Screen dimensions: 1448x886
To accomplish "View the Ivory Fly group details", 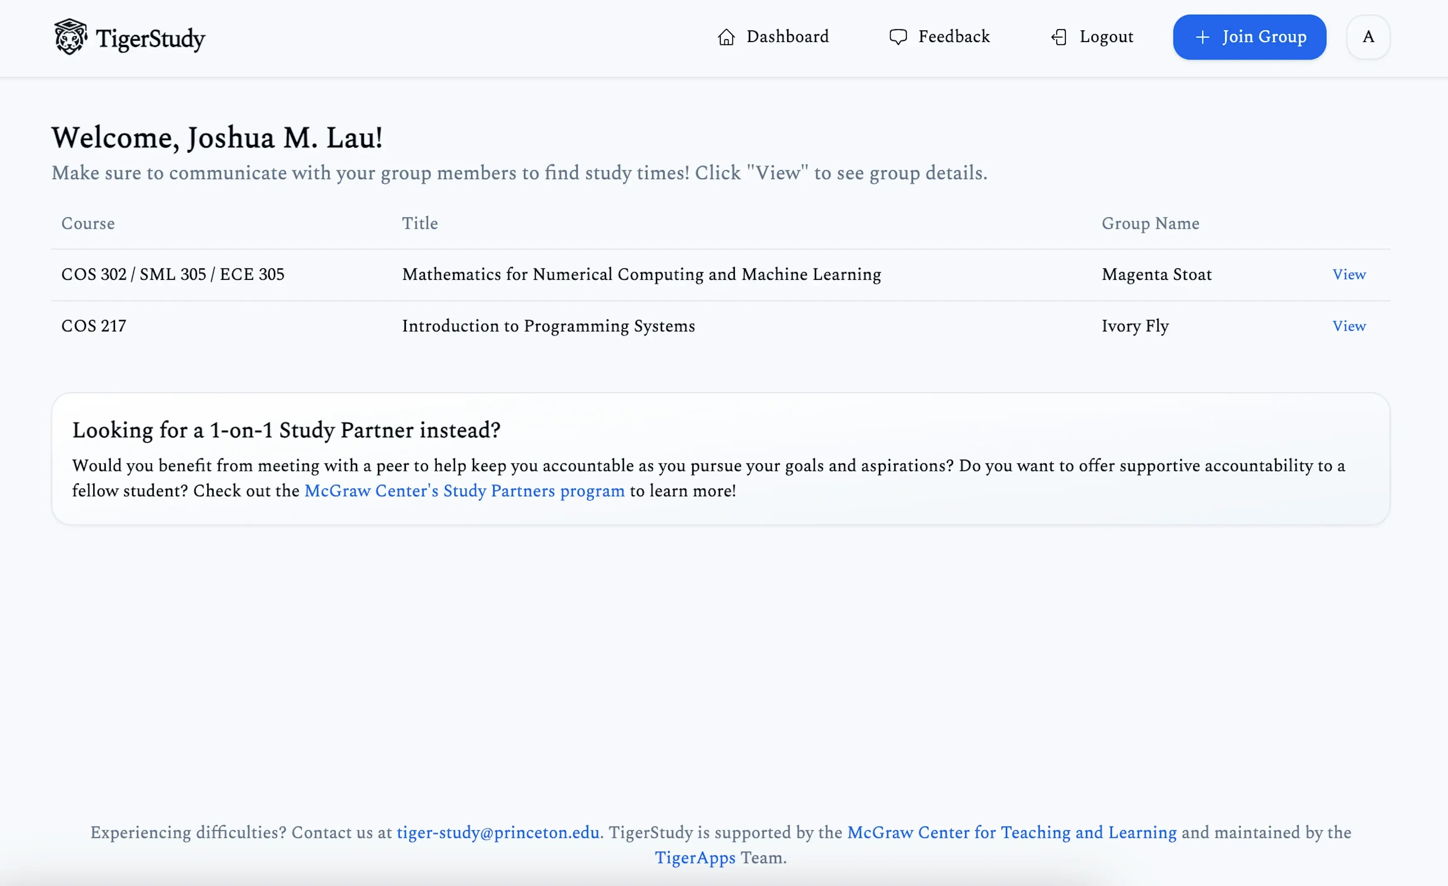I will tap(1349, 326).
